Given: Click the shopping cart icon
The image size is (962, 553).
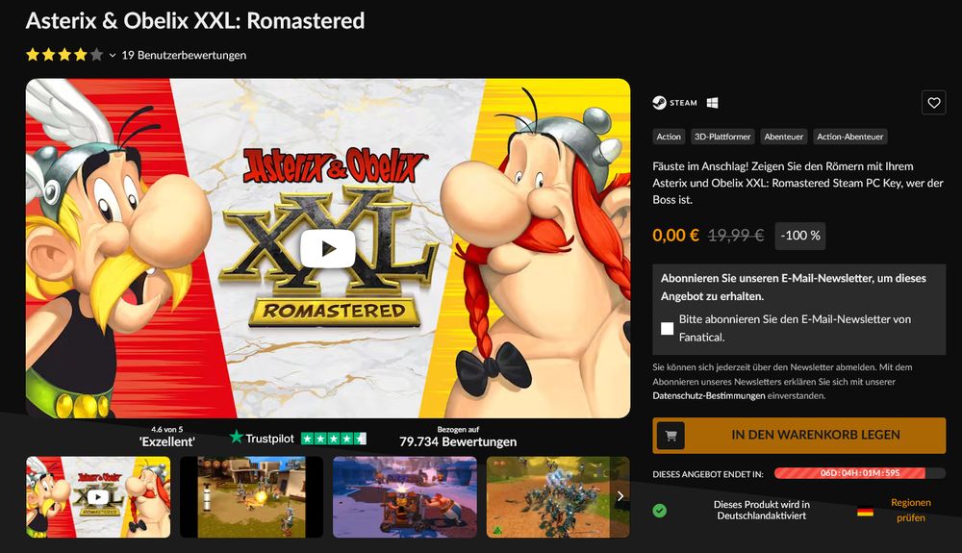Looking at the screenshot, I should [x=671, y=436].
